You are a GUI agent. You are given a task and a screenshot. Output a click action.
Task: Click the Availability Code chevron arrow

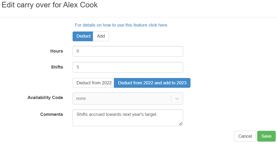[x=177, y=99]
